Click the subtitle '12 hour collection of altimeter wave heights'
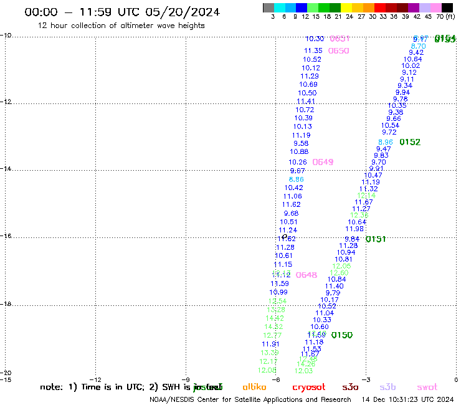Viewport: 461px width, 405px height. (121, 26)
